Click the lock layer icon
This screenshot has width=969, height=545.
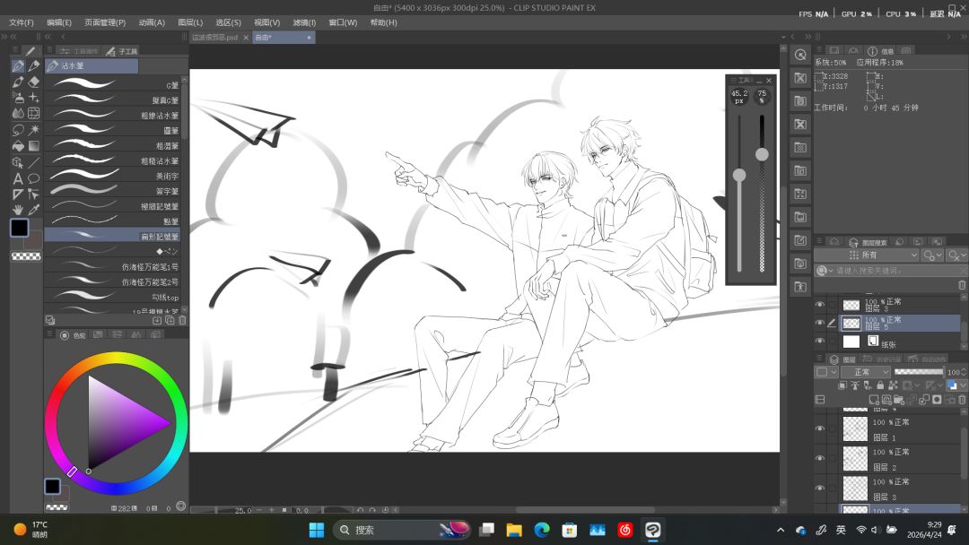click(880, 385)
